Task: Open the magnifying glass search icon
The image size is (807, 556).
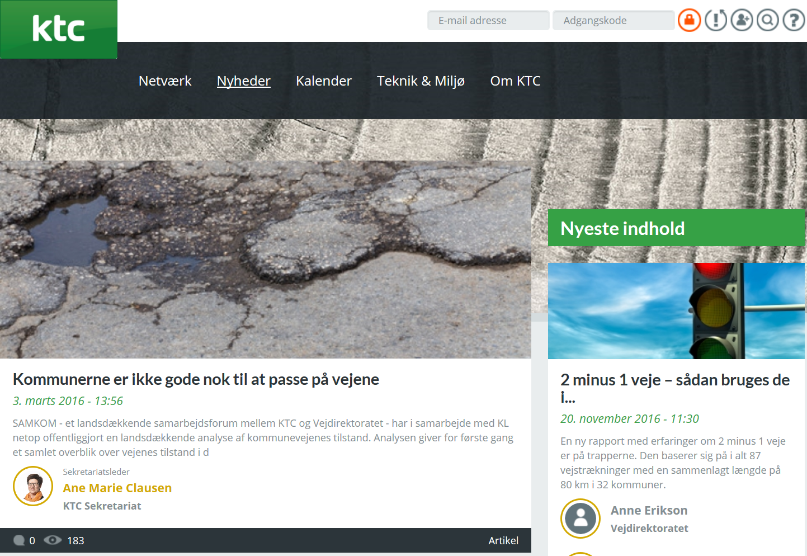Action: pos(768,21)
